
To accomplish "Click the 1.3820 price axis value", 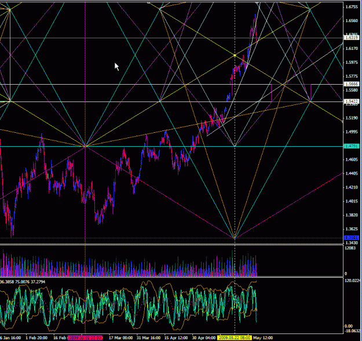I will coord(352,215).
